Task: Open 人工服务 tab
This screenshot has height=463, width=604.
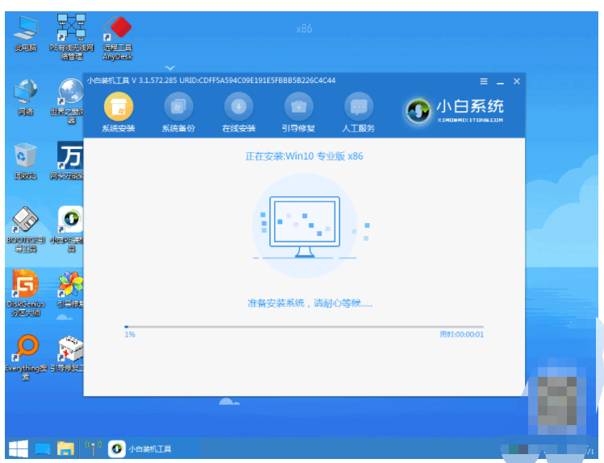Action: click(x=358, y=112)
